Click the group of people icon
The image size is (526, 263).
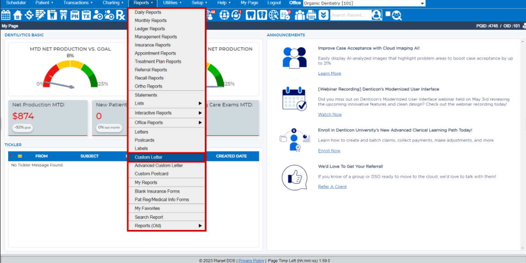[300, 15]
